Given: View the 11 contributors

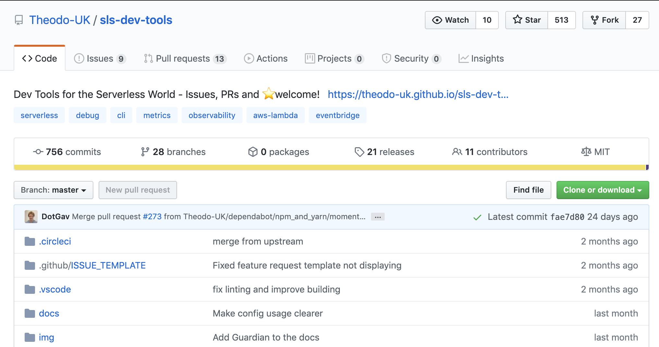Looking at the screenshot, I should (490, 152).
